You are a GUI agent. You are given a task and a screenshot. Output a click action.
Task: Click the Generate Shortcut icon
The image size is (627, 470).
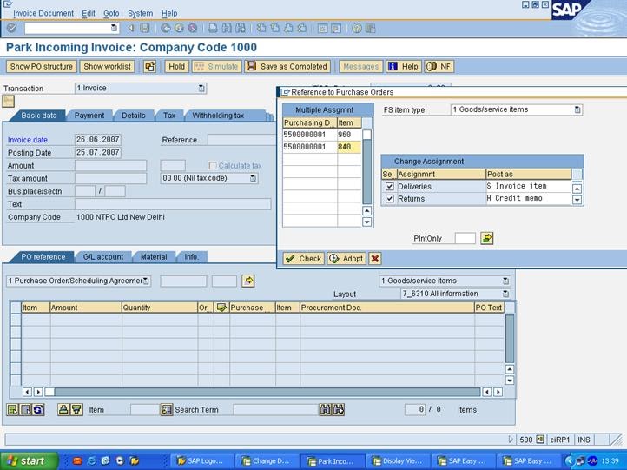click(x=336, y=28)
